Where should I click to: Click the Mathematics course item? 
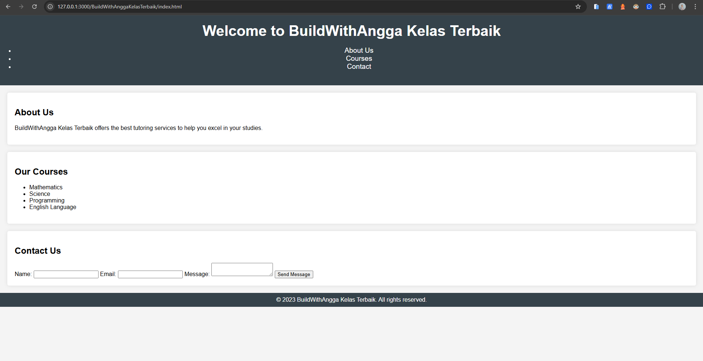pos(46,187)
